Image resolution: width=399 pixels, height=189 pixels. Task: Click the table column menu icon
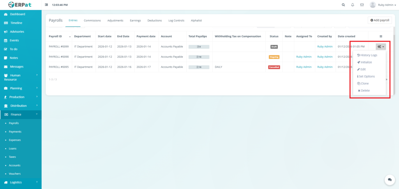pos(381,36)
